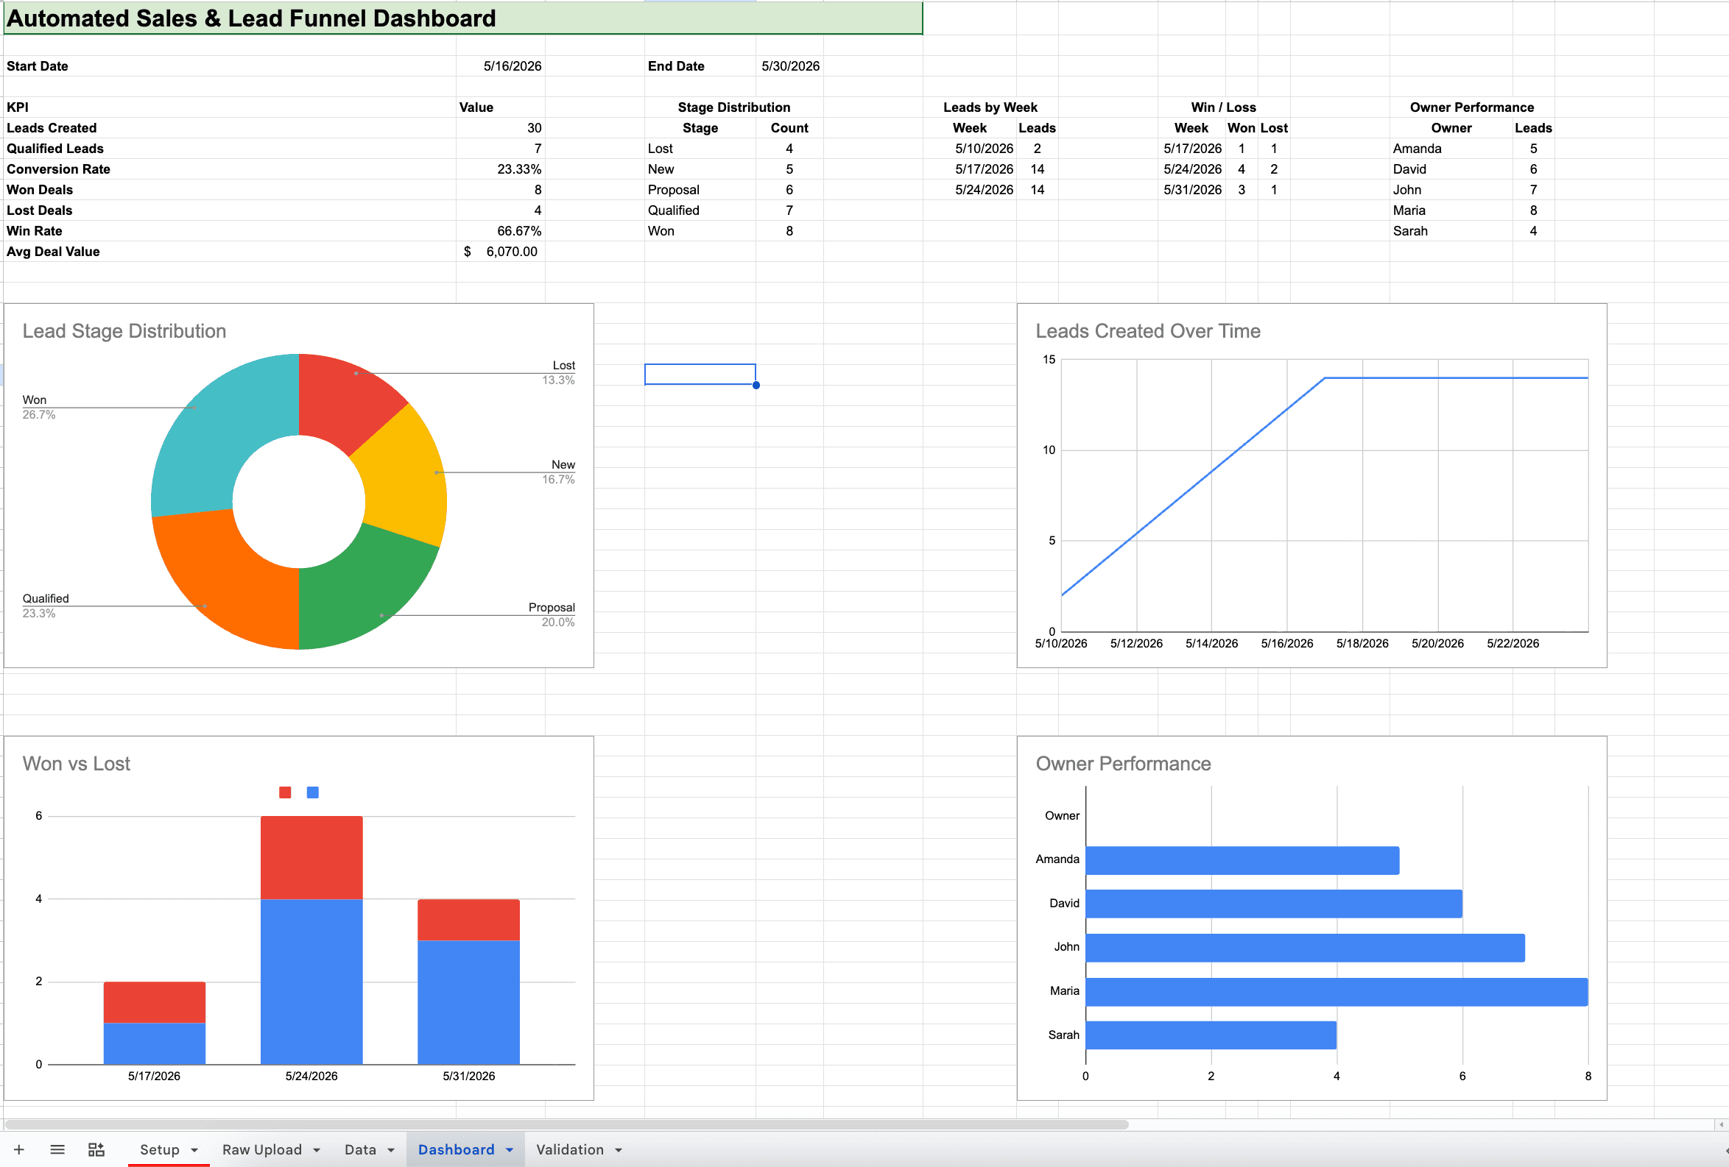Open the Validation tab dropdown arrow

coord(619,1151)
